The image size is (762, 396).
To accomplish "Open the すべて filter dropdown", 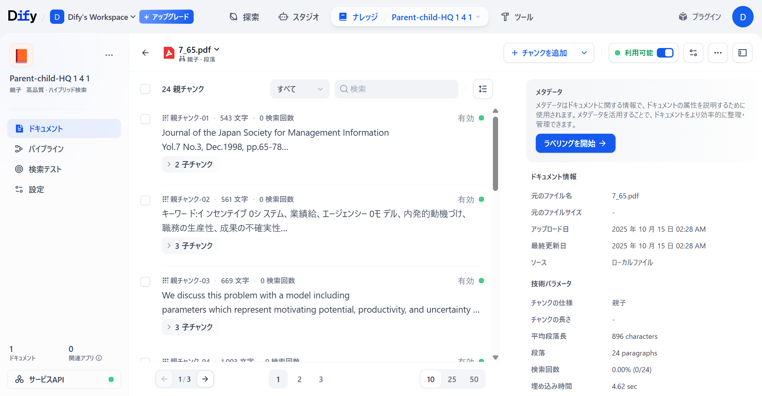I will tap(300, 89).
